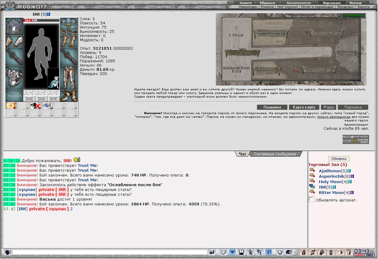The height and width of the screenshot is (259, 378).
Task: Open the Знания top menu
Action: (x=245, y=3)
